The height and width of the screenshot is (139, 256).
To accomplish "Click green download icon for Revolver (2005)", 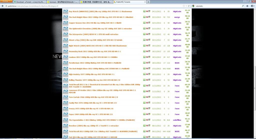I will click(144, 126).
